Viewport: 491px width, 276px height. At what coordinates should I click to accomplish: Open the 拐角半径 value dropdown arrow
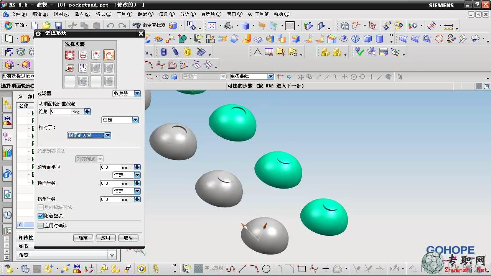(x=137, y=199)
